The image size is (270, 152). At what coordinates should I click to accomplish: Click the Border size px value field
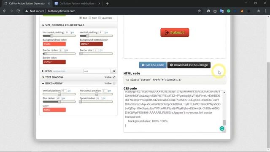click(96, 50)
